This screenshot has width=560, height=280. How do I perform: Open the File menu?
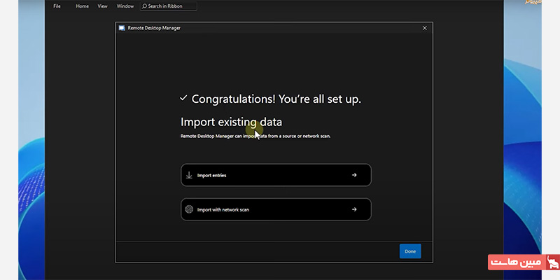(57, 6)
